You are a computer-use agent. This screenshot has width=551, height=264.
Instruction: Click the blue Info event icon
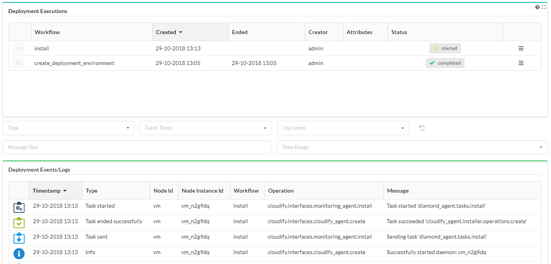tap(19, 254)
